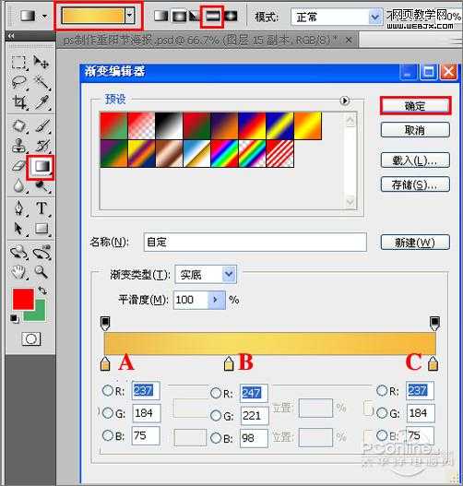463x486 pixels.
Task: Select the 3D Rotate tool
Action: (18, 252)
